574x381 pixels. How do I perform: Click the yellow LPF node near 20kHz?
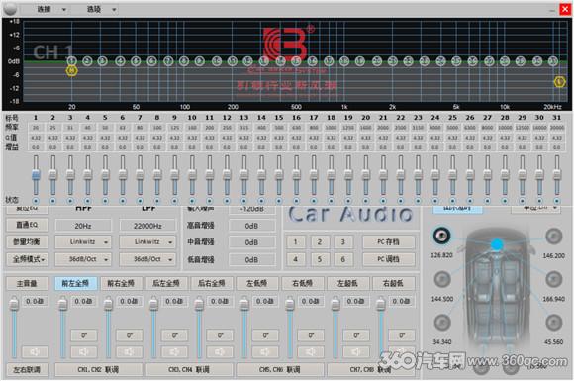point(559,81)
